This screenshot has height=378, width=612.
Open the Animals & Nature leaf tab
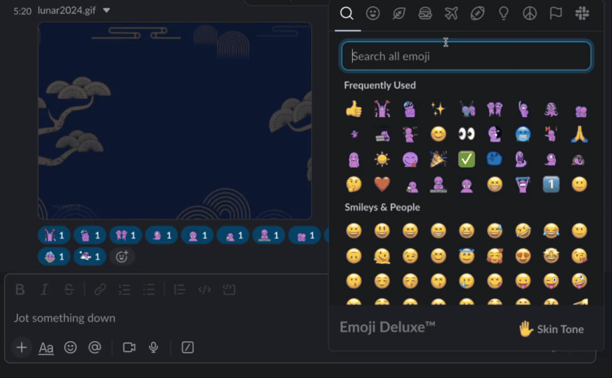pos(399,14)
